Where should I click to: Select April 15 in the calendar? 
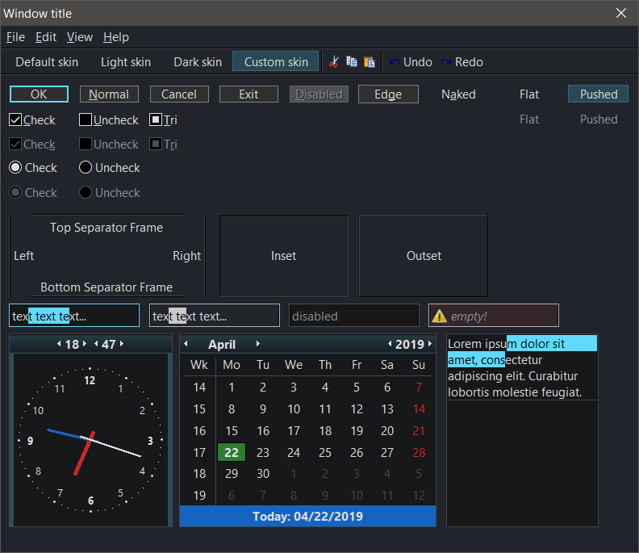click(x=232, y=431)
